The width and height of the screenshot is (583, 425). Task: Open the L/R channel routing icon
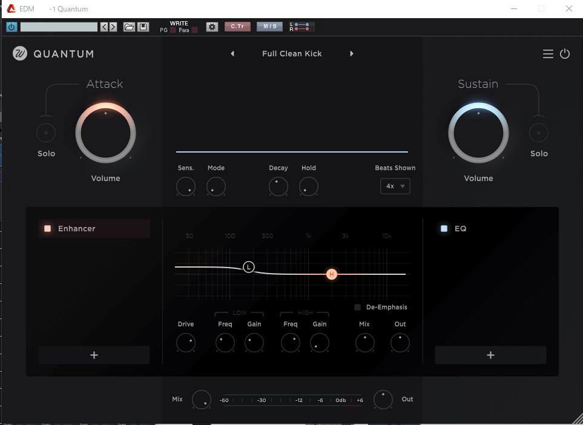(x=302, y=27)
